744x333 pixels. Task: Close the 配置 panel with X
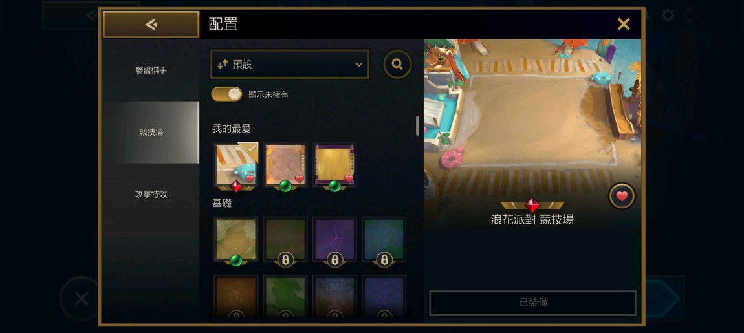(x=624, y=24)
